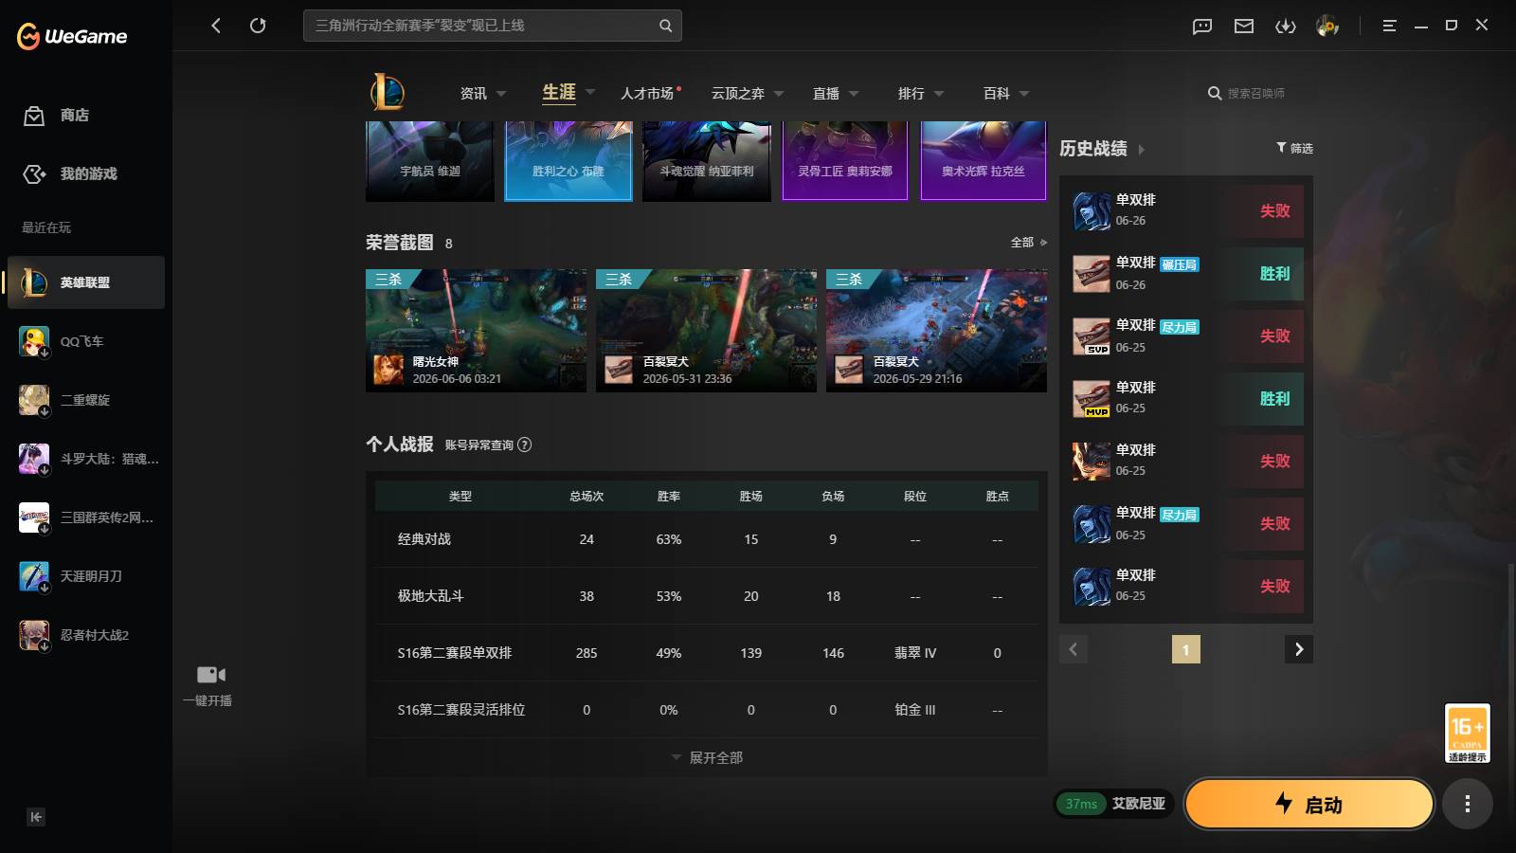1516x853 pixels.
Task: Open the MVP 06-25 胜利 match
Action: point(1186,398)
